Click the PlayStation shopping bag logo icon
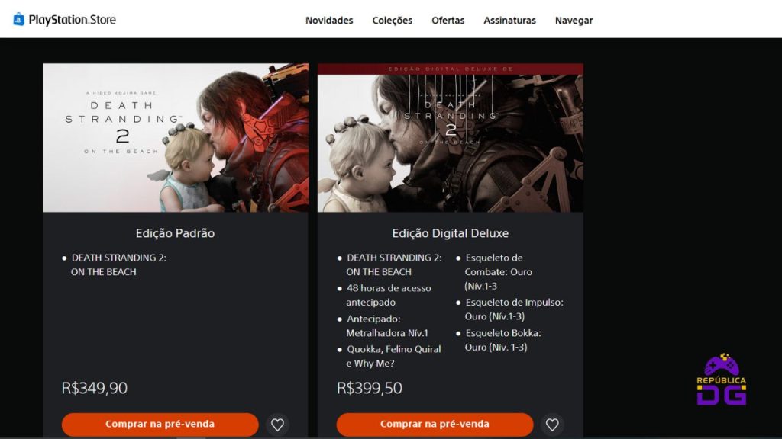Image resolution: width=782 pixels, height=439 pixels. (x=19, y=19)
